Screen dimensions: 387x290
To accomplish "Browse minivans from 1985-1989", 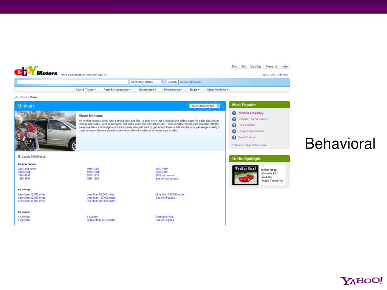I will pos(93,169).
